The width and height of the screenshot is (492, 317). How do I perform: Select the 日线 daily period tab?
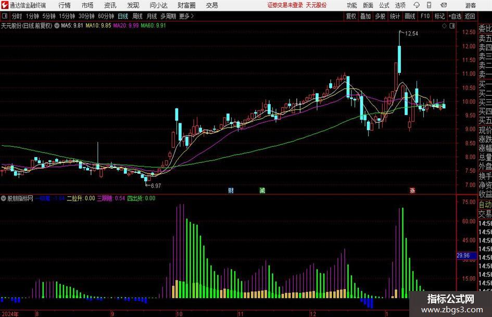(x=123, y=16)
